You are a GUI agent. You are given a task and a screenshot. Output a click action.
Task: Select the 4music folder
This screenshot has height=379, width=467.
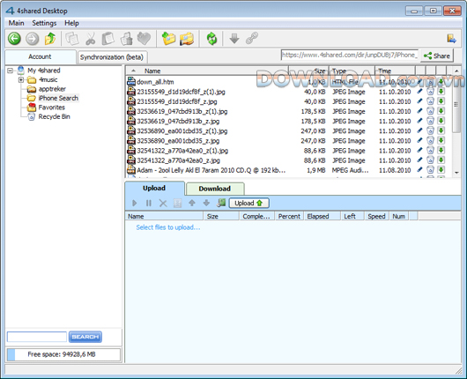pos(48,79)
